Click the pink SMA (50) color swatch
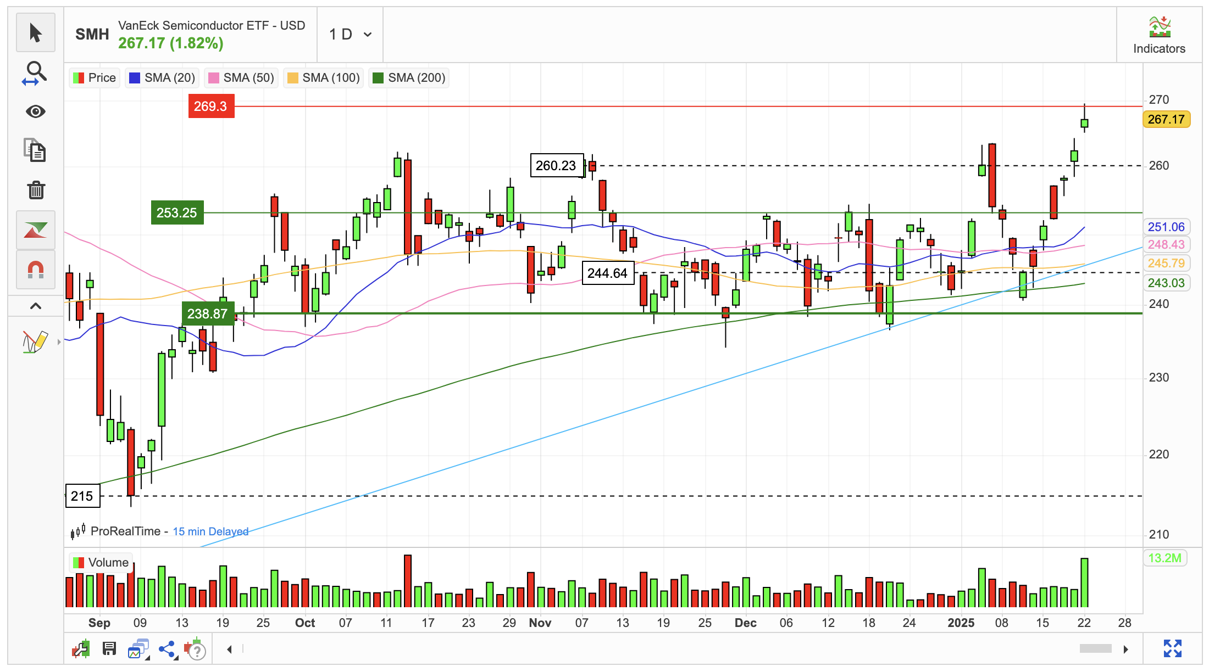 click(x=213, y=78)
